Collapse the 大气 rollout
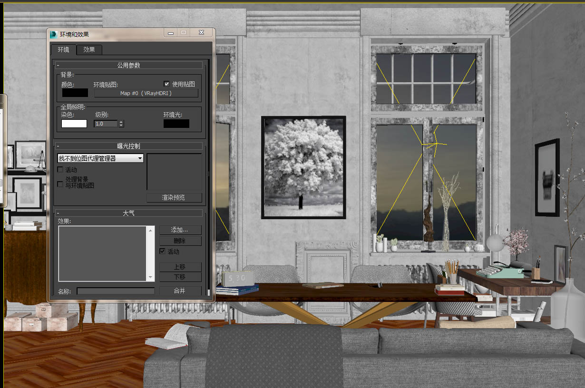The height and width of the screenshot is (388, 585). coord(129,213)
